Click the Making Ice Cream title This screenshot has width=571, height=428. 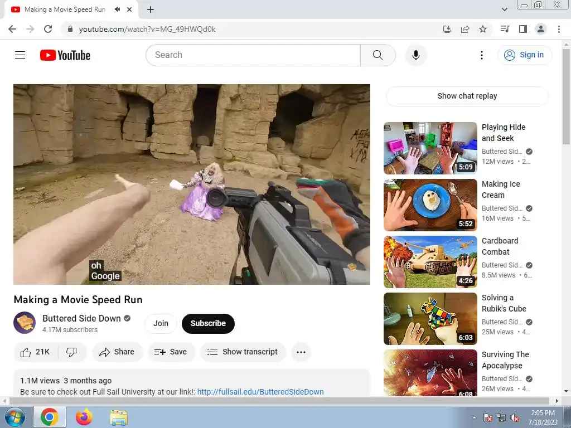(501, 189)
